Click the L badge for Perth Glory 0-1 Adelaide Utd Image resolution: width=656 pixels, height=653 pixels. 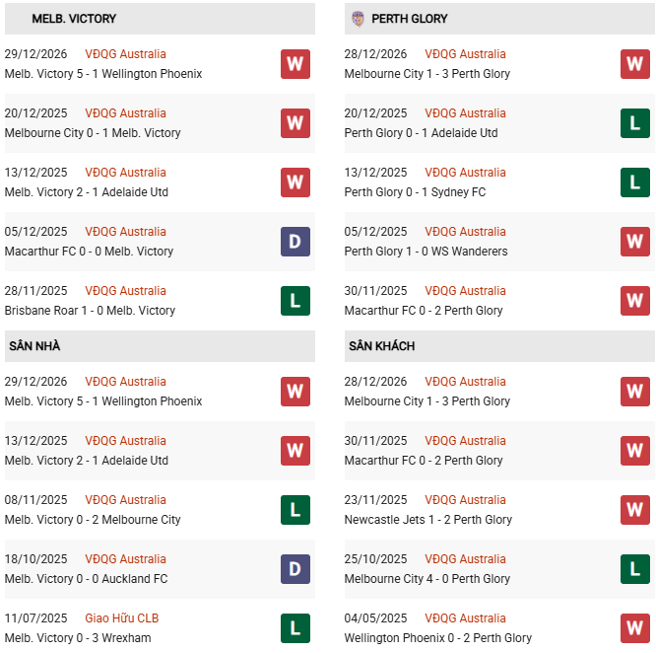(634, 123)
